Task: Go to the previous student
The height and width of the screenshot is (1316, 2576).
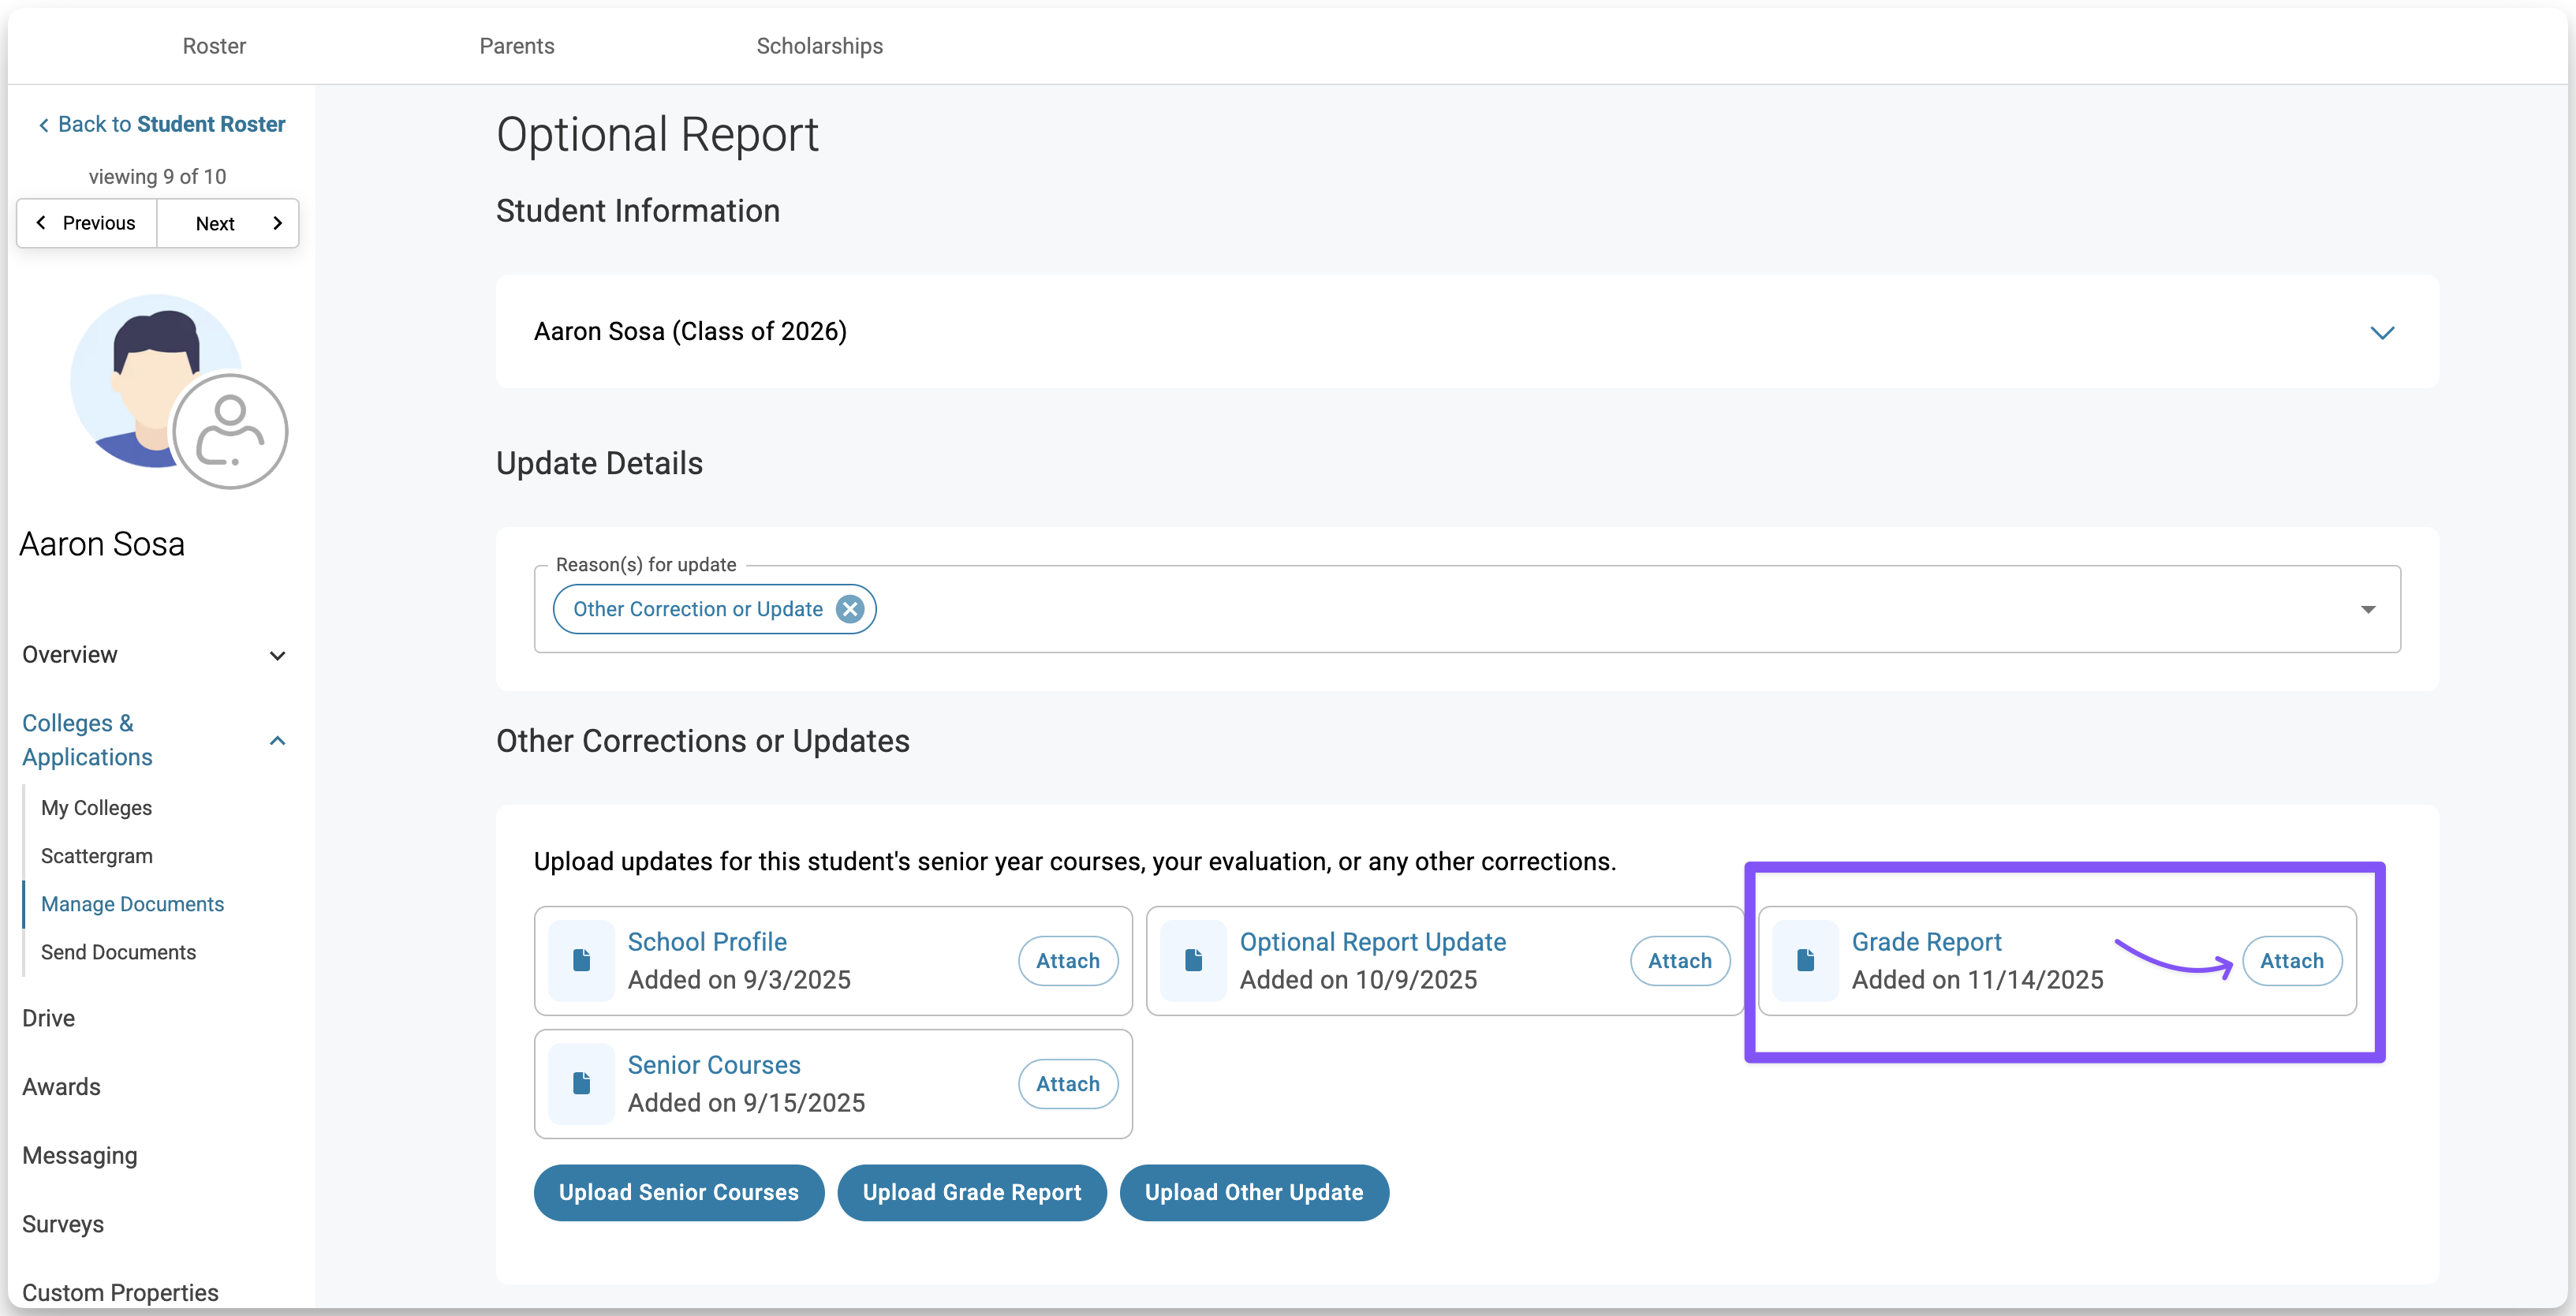Action: tap(87, 223)
